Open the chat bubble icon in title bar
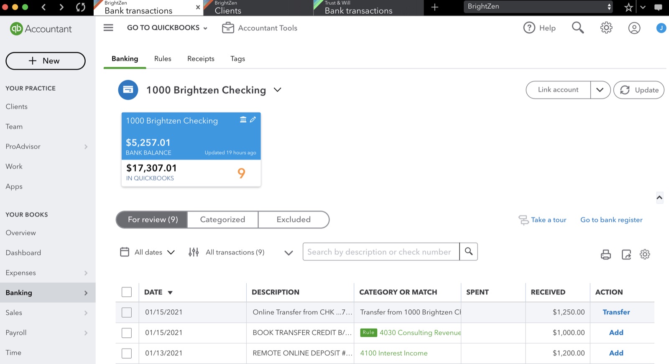The height and width of the screenshot is (364, 669). coord(658,7)
